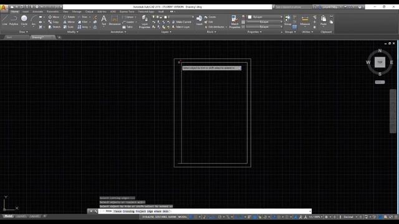Select the Text annotation tool

tap(104, 20)
